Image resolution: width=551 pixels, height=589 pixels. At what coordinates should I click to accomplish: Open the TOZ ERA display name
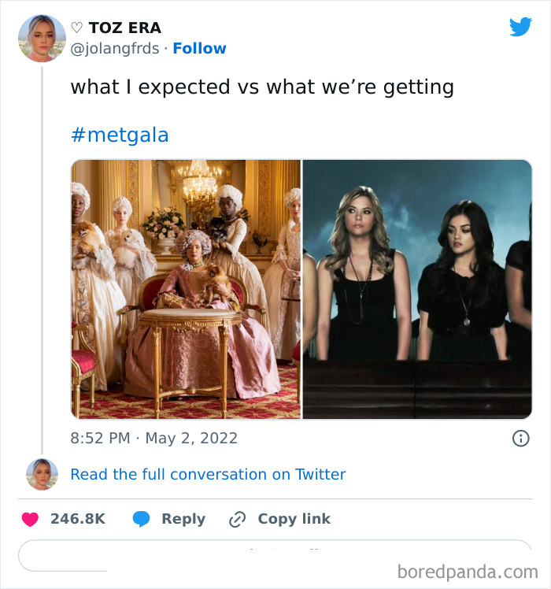(124, 28)
